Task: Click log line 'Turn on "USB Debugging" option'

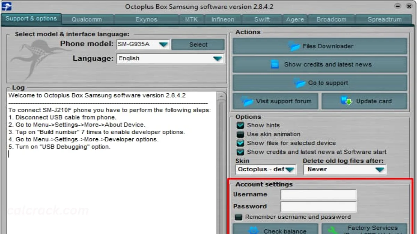Action: [x=59, y=147]
